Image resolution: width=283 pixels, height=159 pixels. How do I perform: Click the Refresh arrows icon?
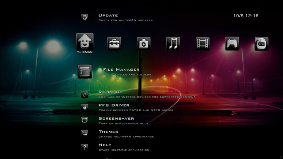84,95
